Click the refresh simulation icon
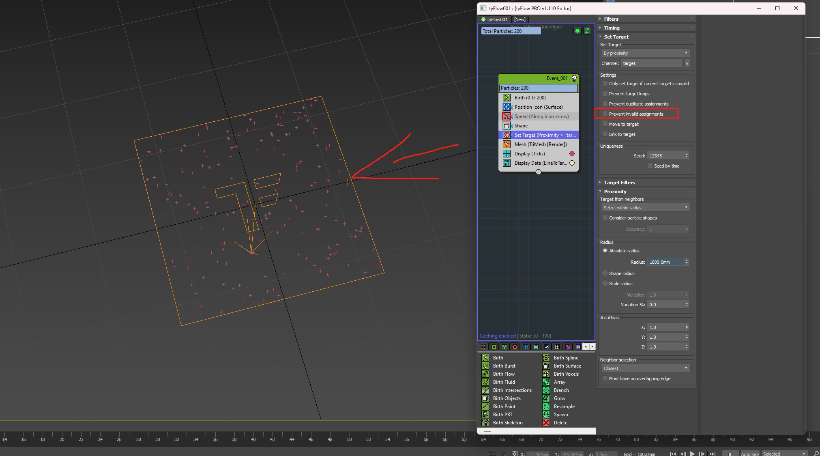The image size is (820, 456). click(x=587, y=31)
